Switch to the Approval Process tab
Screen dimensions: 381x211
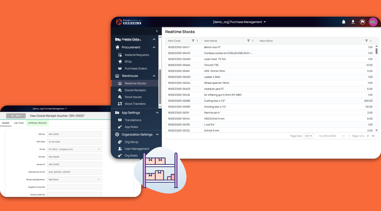[37, 123]
